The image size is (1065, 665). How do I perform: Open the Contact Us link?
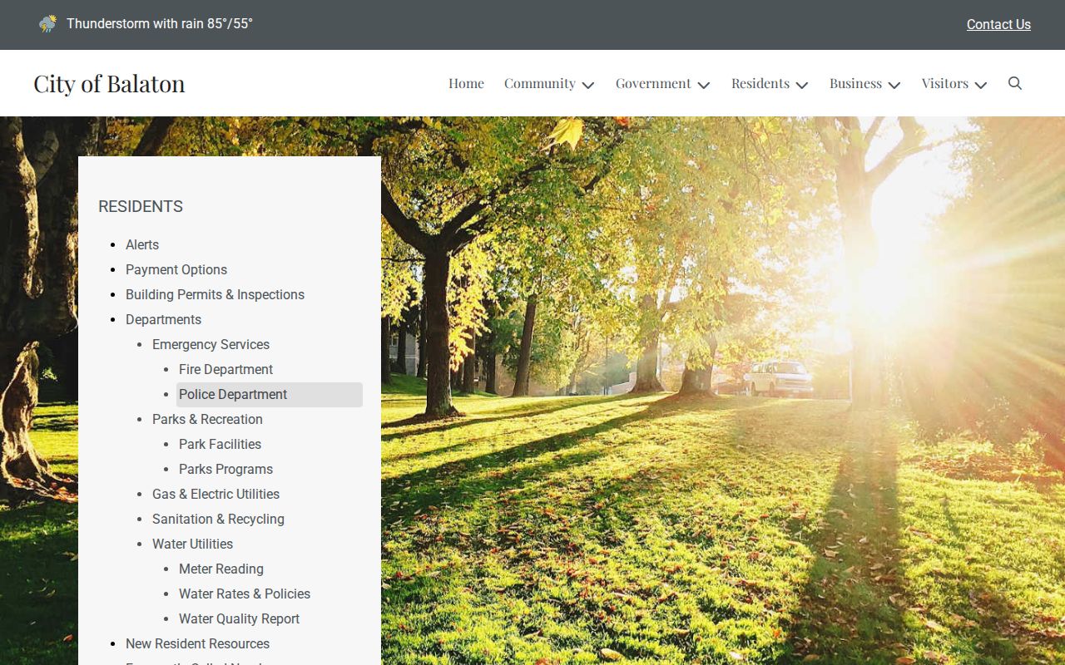tap(998, 25)
